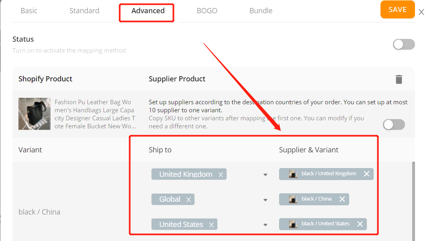
Task: Remove black / China supplier variant
Action: [x=342, y=199]
